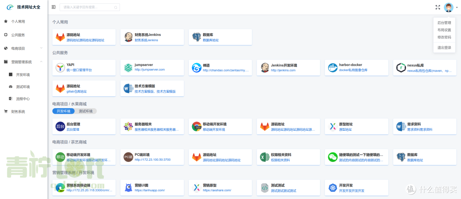461x199 pixels.
Task: Click the code file icon on 测试测试 card
Action: pos(265,188)
